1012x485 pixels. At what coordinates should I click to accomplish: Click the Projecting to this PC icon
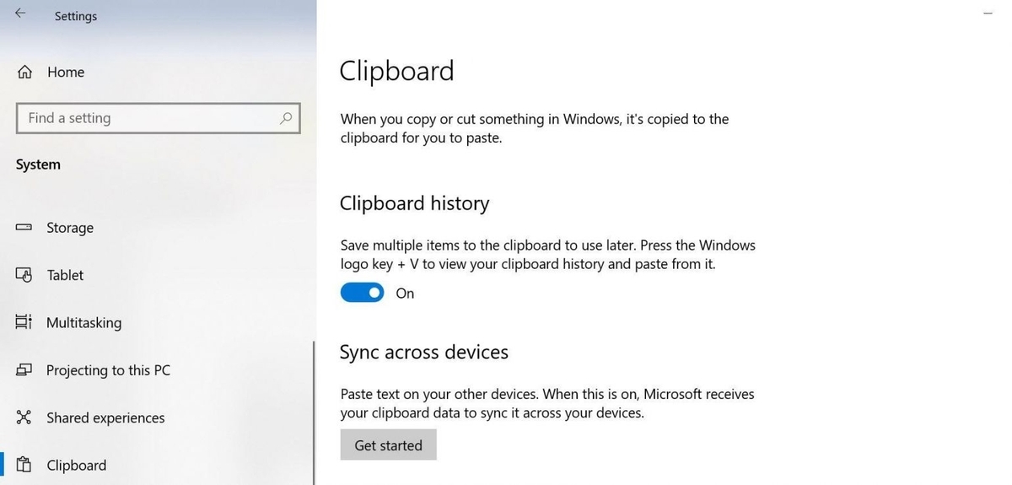[24, 370]
